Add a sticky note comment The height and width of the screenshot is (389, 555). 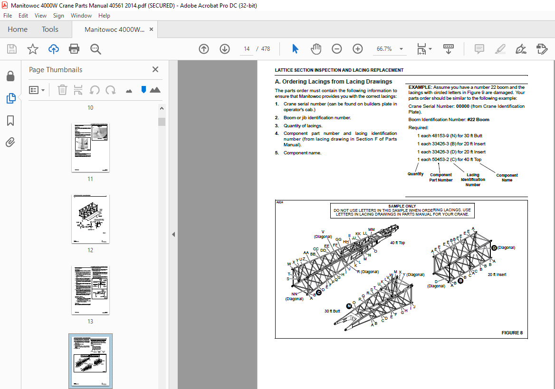[479, 49]
